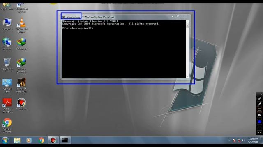The height and width of the screenshot is (147, 263).
Task: Click the Command Prompt taskbar button
Action: point(65,140)
